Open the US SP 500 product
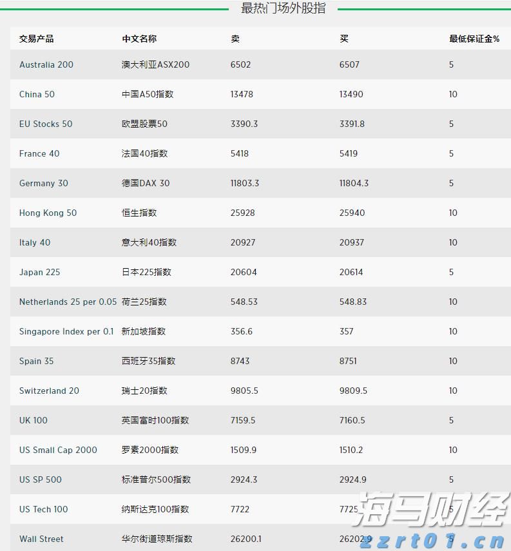 (x=41, y=479)
